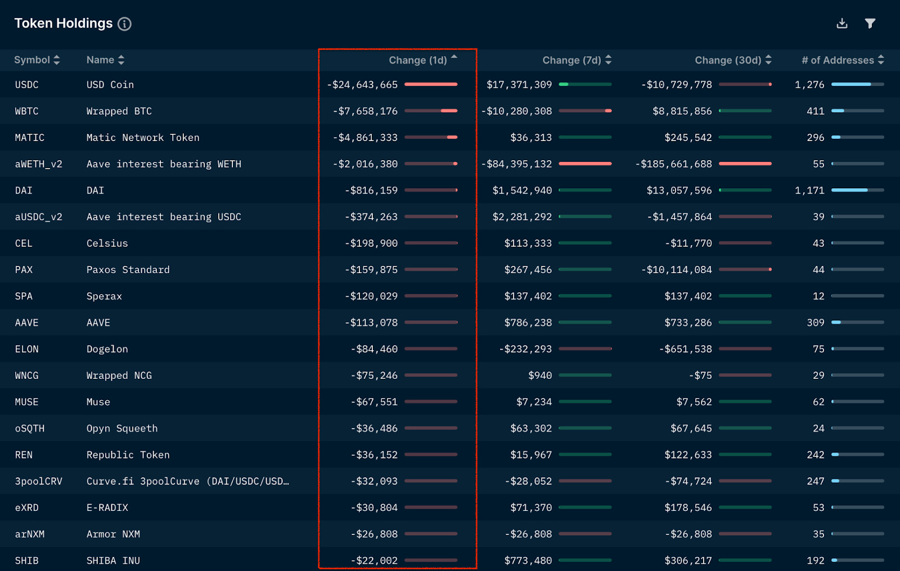Viewport: 900px width, 571px height.
Task: Click the value -$10,114,084
Action: point(677,270)
